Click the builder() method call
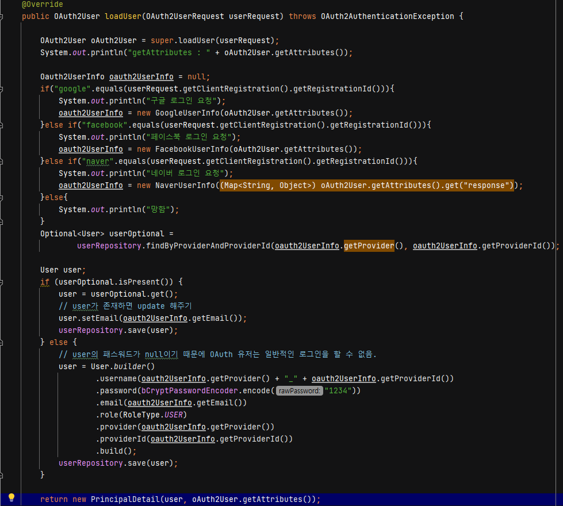 [x=135, y=367]
